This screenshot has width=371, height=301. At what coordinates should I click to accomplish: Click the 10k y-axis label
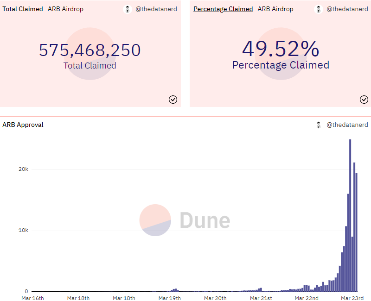point(24,230)
